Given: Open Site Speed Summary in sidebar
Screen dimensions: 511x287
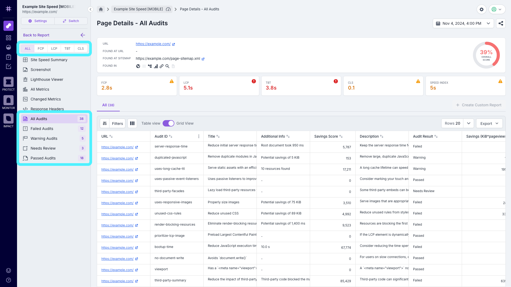Looking at the screenshot, I should pyautogui.click(x=54, y=60).
